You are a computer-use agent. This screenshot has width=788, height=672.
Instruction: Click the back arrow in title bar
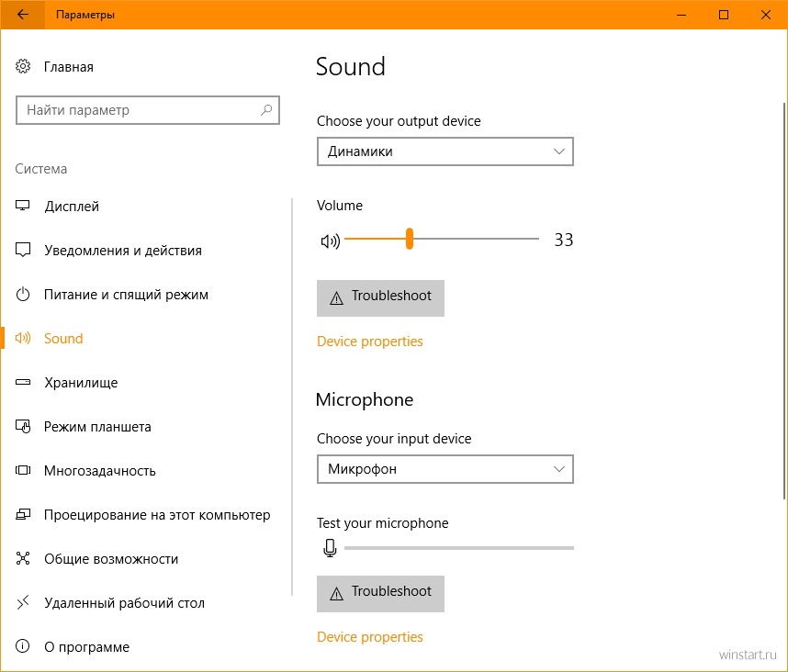pyautogui.click(x=23, y=15)
